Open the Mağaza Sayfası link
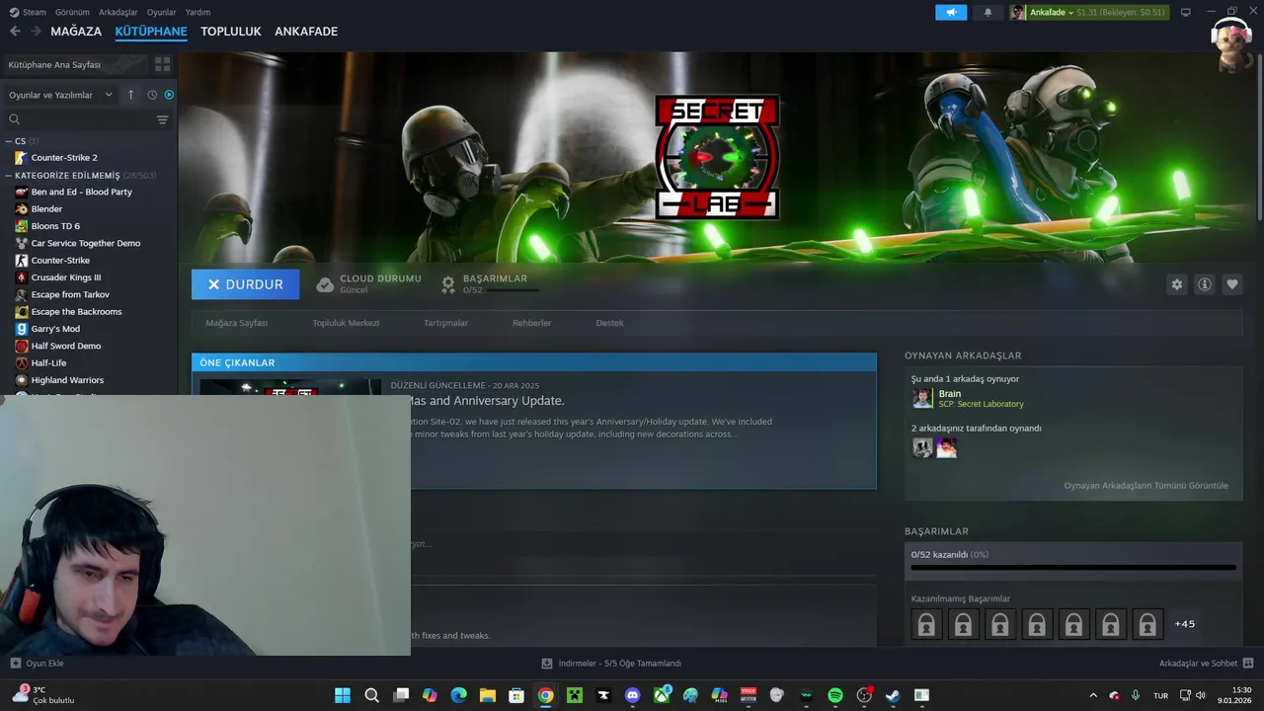Screen dimensions: 1264x711 237,323
